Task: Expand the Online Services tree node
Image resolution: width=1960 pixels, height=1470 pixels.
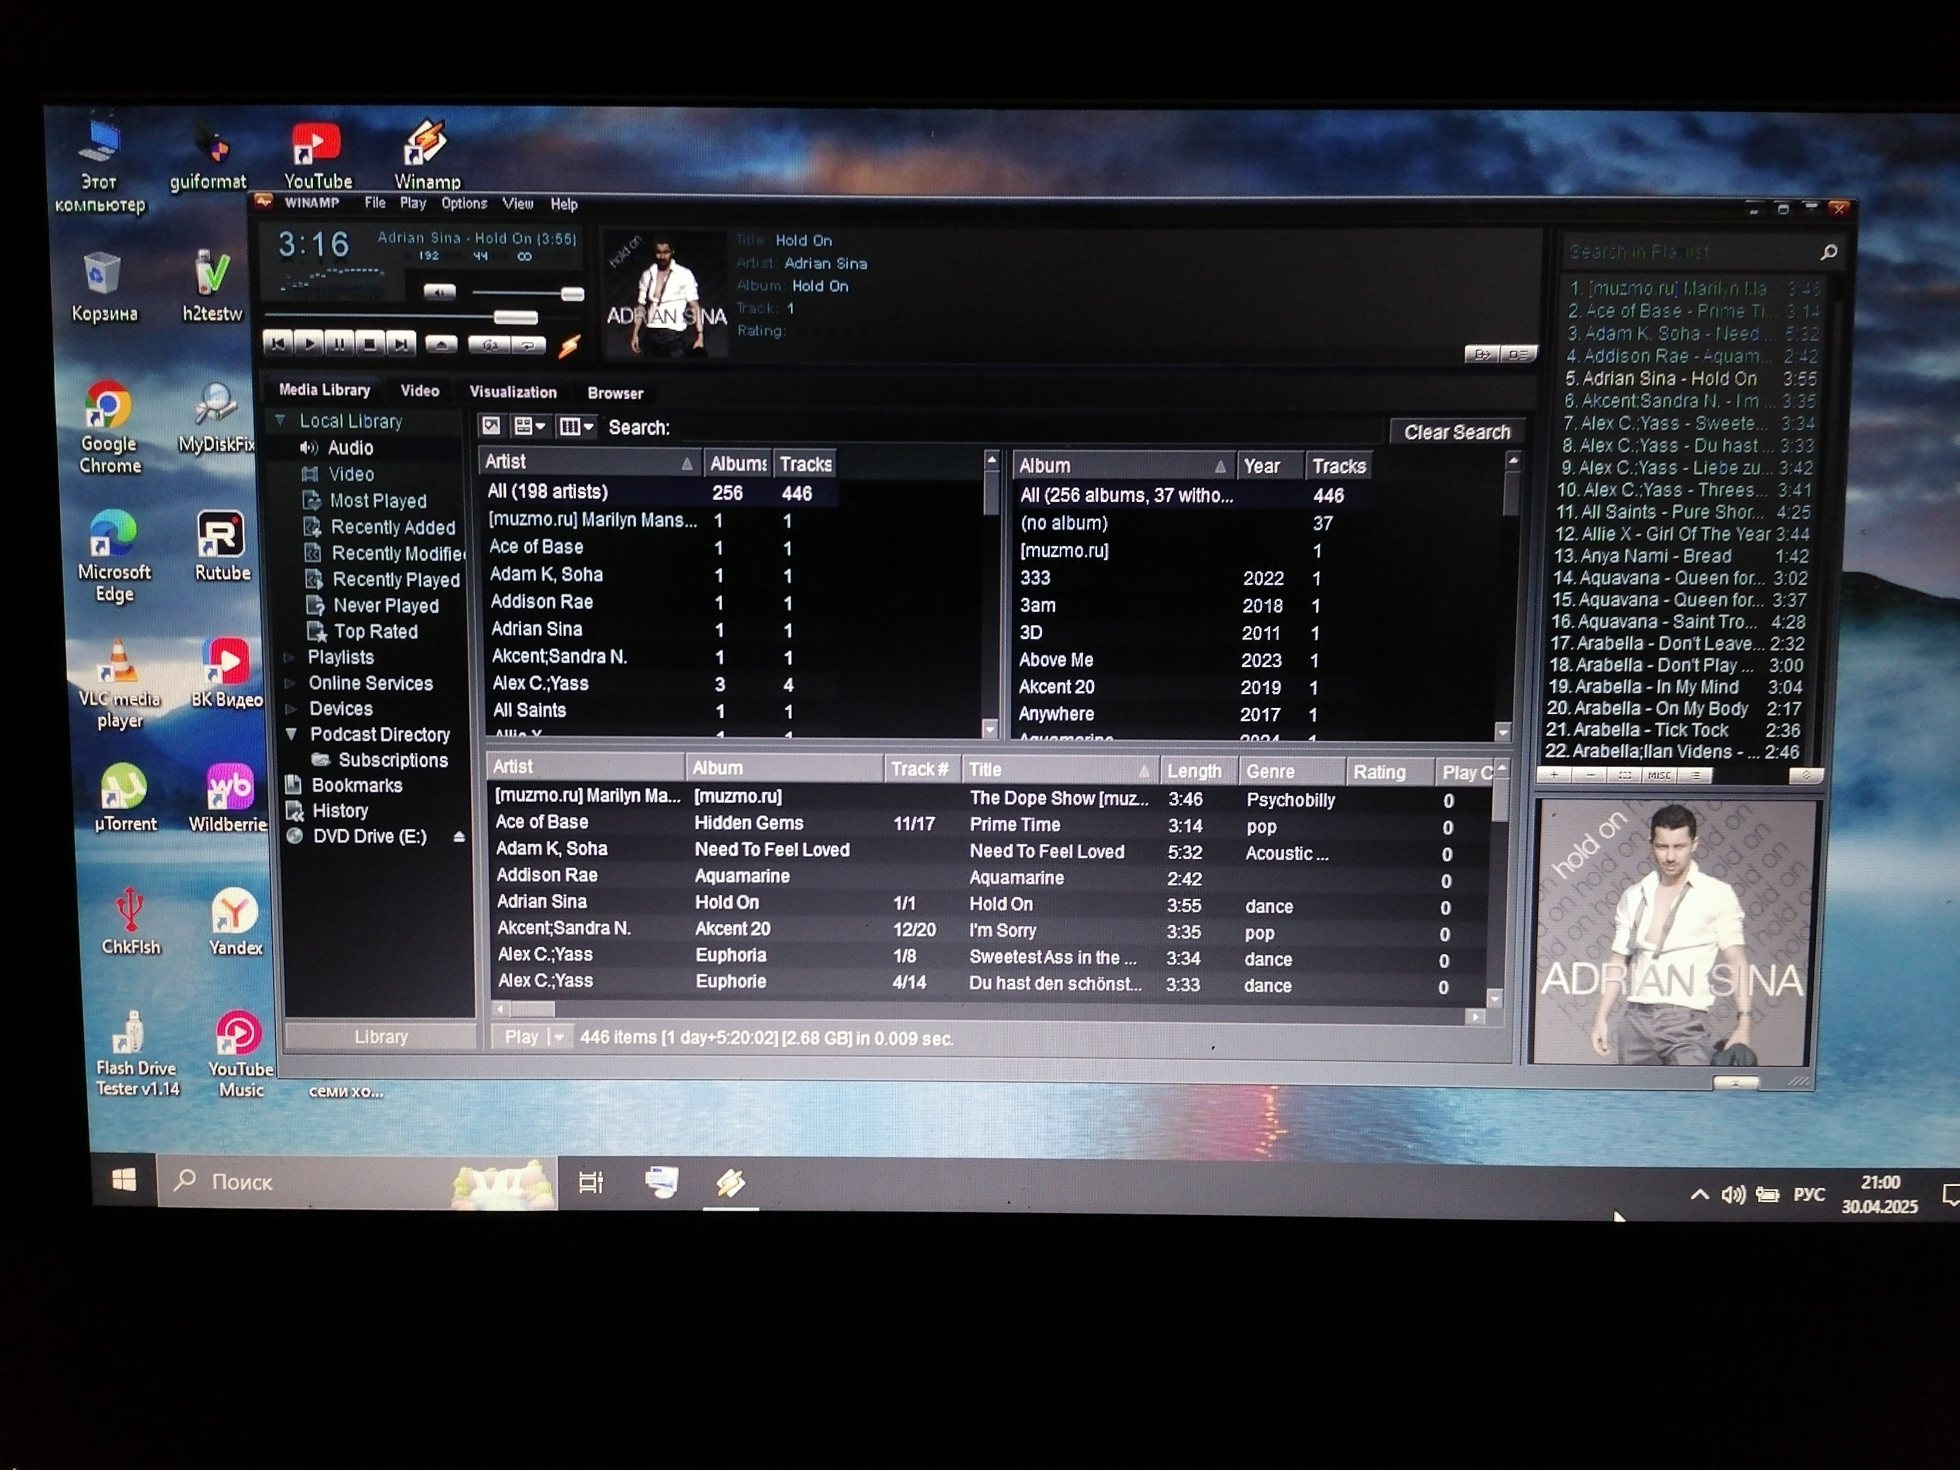Action: (x=290, y=683)
